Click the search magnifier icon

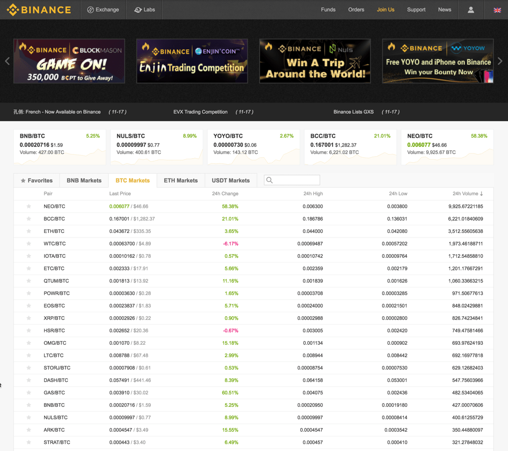point(269,180)
